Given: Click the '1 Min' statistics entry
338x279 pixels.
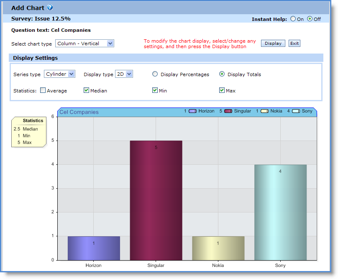Looking at the screenshot, I should coord(24,136).
